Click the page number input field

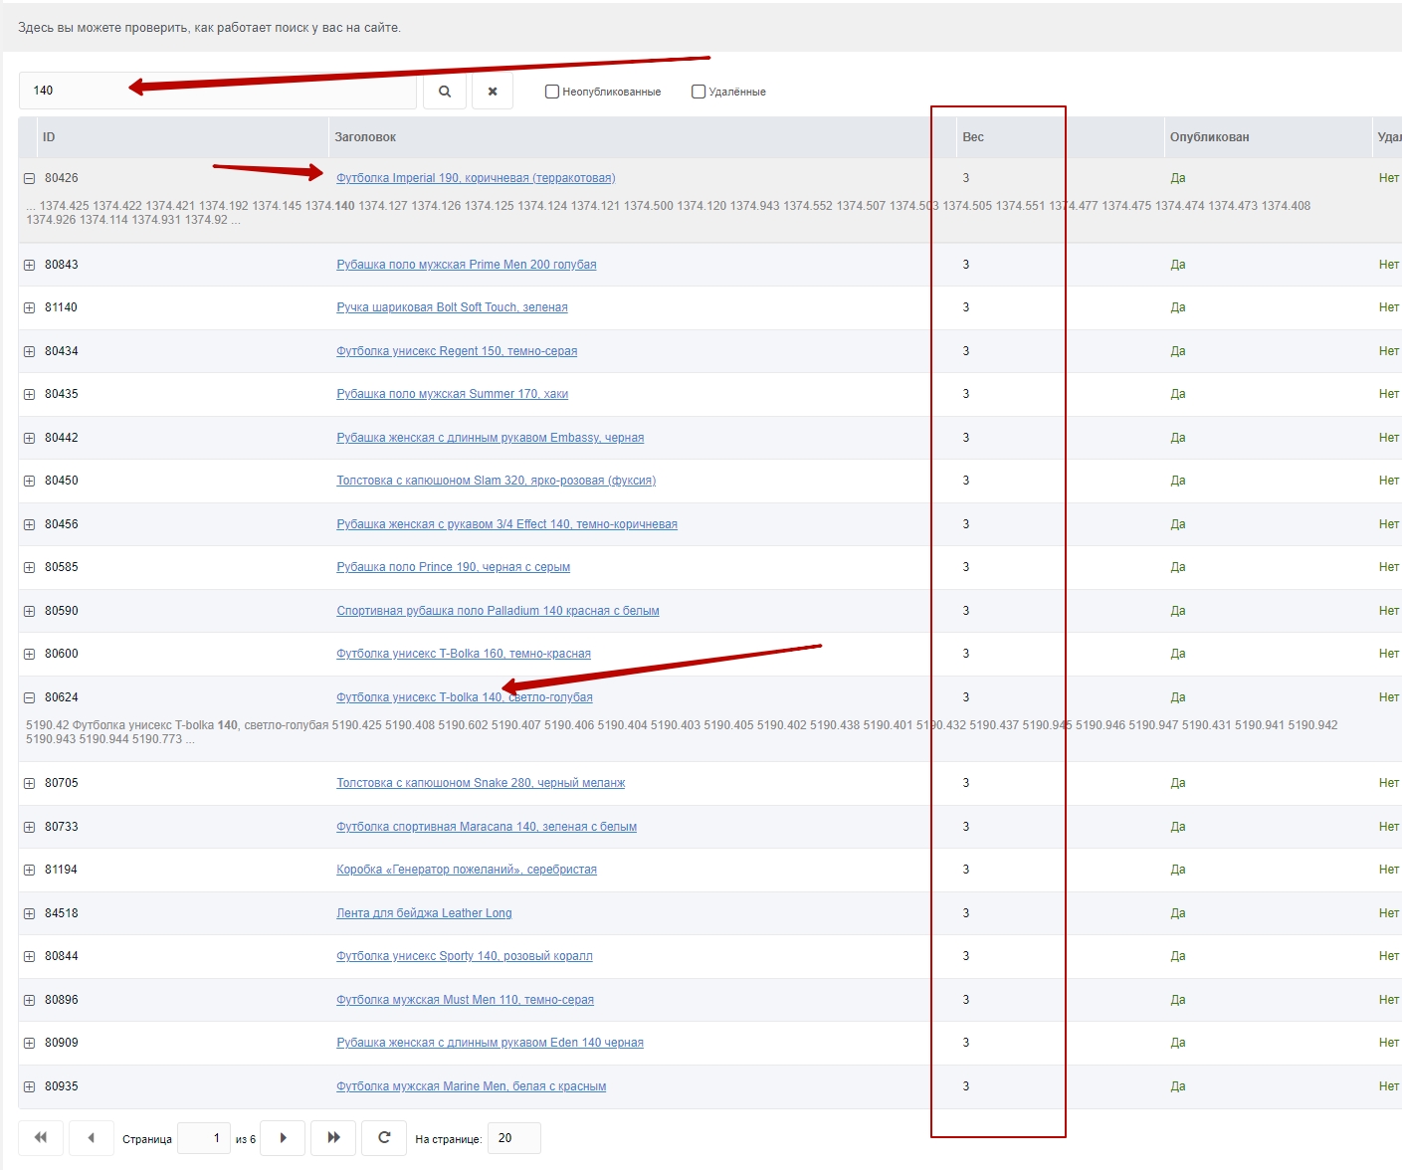(204, 1138)
